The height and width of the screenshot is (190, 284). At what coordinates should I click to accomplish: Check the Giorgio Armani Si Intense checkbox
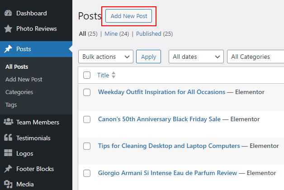click(x=87, y=173)
